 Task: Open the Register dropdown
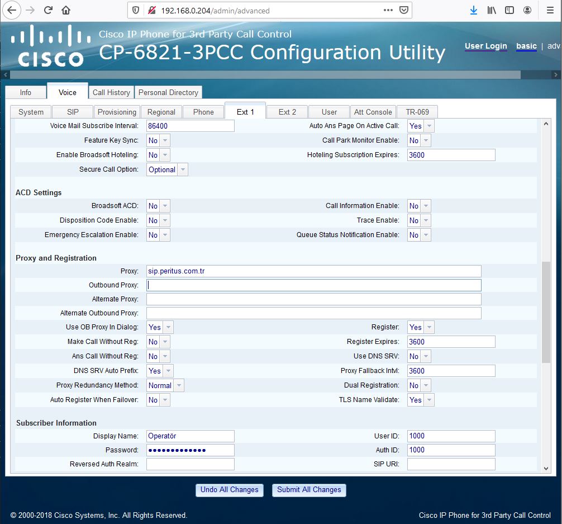[x=421, y=327]
